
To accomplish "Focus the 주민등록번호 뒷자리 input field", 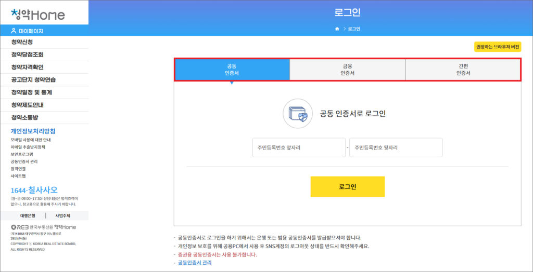I will pos(396,147).
